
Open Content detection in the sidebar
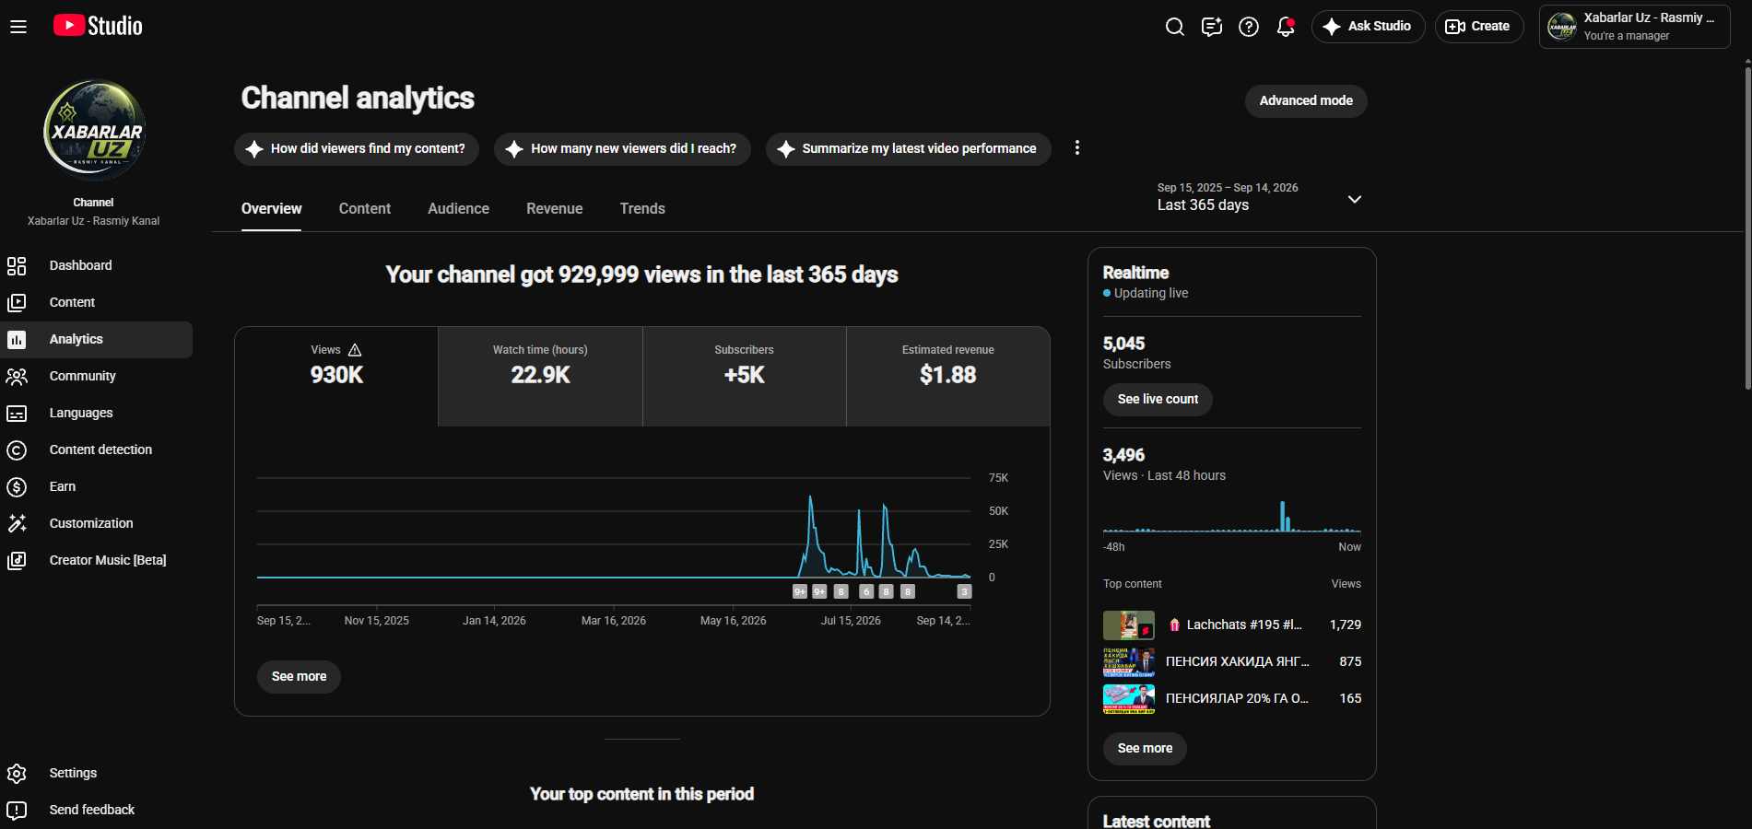[x=97, y=450]
